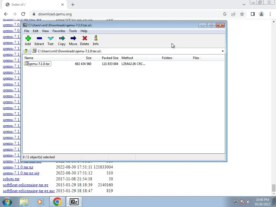Open qemu-7.1.0.tar.xz link

pos(18,167)
